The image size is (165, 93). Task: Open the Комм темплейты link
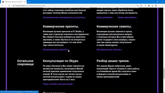[x=128, y=18]
